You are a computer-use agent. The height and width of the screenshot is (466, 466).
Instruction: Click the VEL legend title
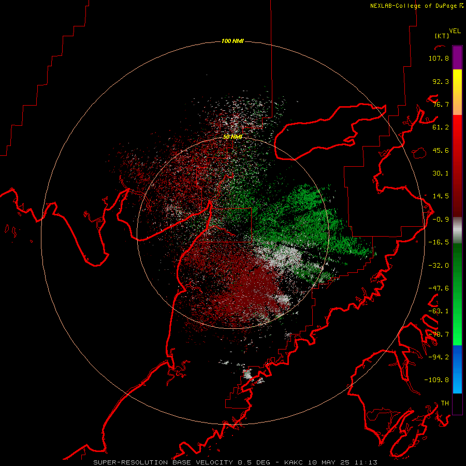[x=455, y=31]
